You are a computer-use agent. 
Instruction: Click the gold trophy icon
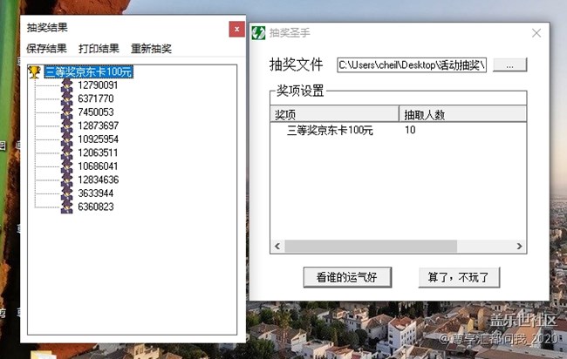pyautogui.click(x=34, y=71)
